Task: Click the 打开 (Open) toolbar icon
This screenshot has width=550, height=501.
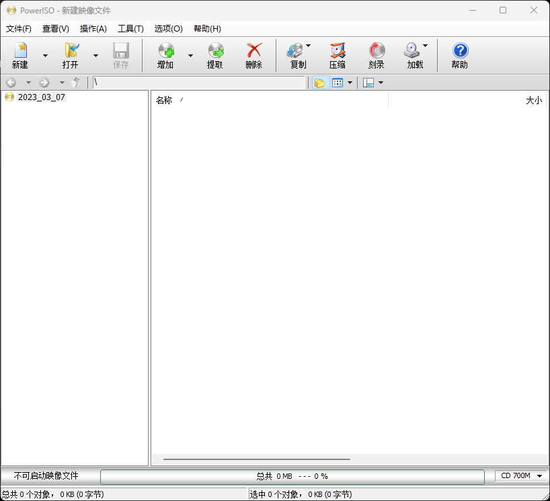Action: point(71,50)
